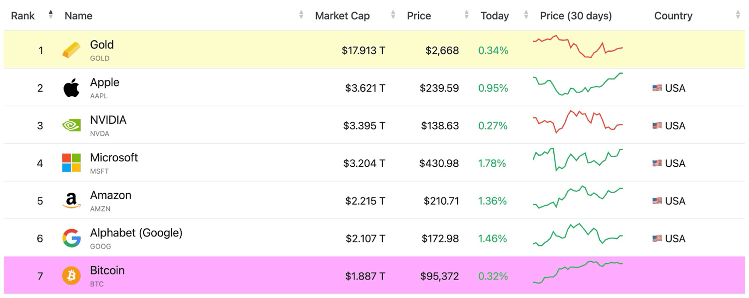The height and width of the screenshot is (298, 749).
Task: Click the Bitcoin logo icon
Action: [71, 276]
